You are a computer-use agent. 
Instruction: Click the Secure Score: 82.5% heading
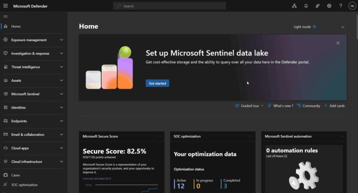[x=114, y=151]
